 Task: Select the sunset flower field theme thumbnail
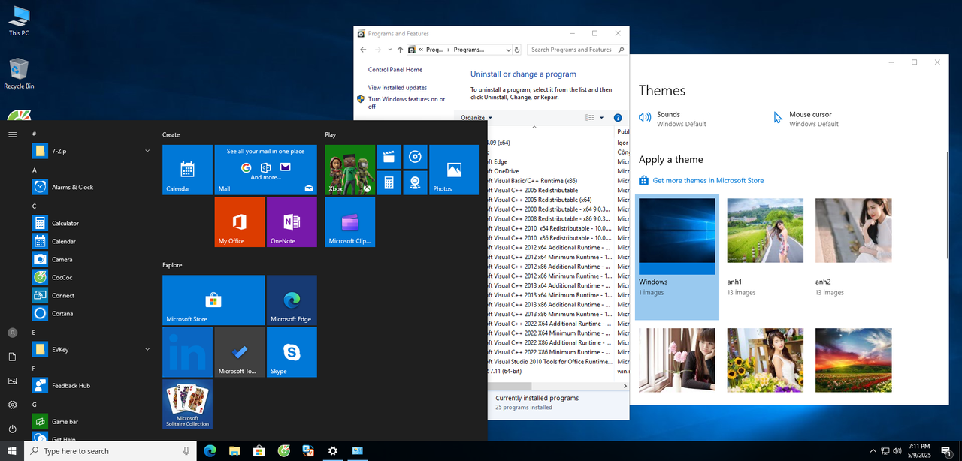pos(854,360)
